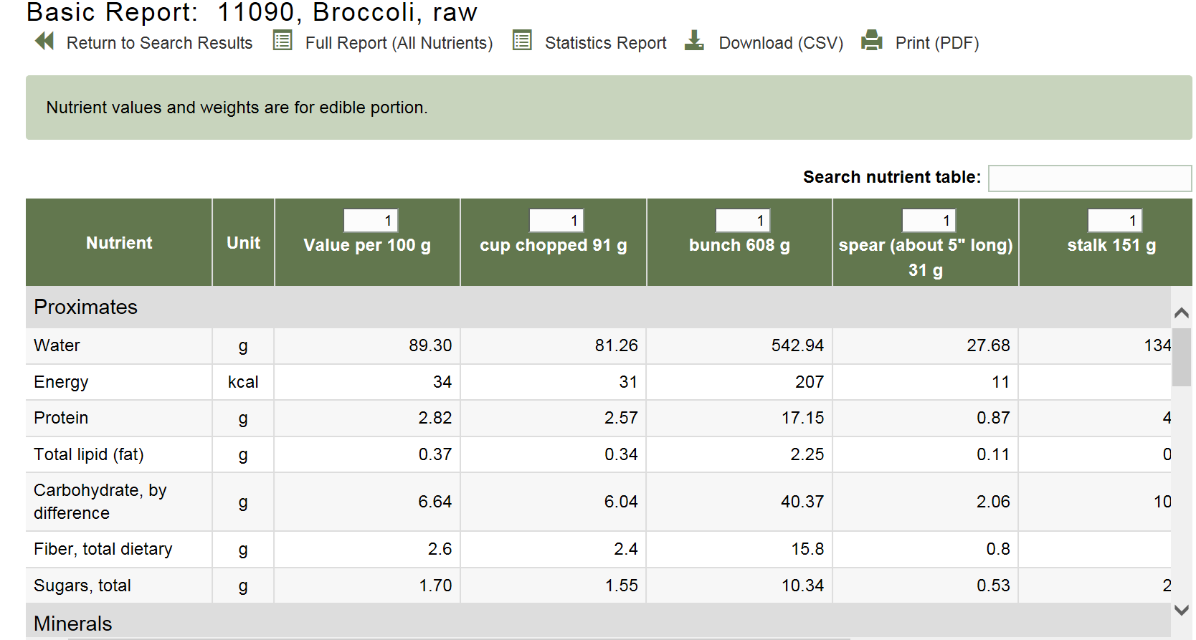Click the cup chopped 91 g quantity box
Viewport: 1196px width, 640px height.
[x=556, y=221]
